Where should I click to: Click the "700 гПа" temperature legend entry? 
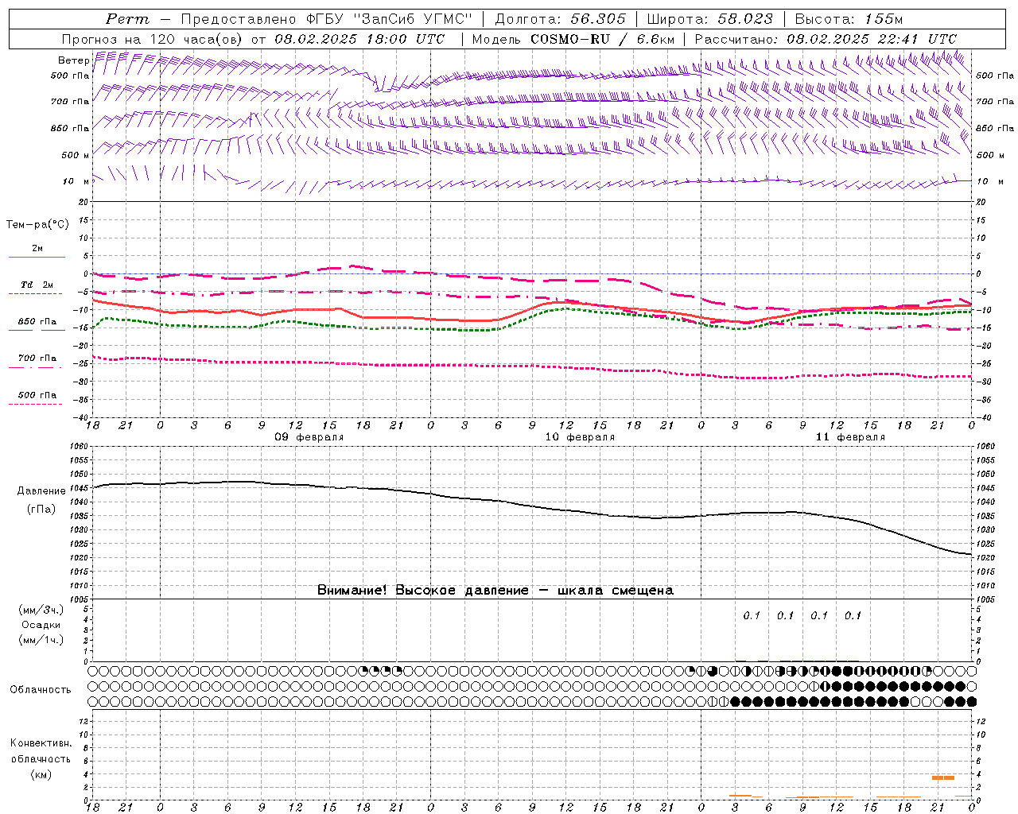[x=37, y=359]
